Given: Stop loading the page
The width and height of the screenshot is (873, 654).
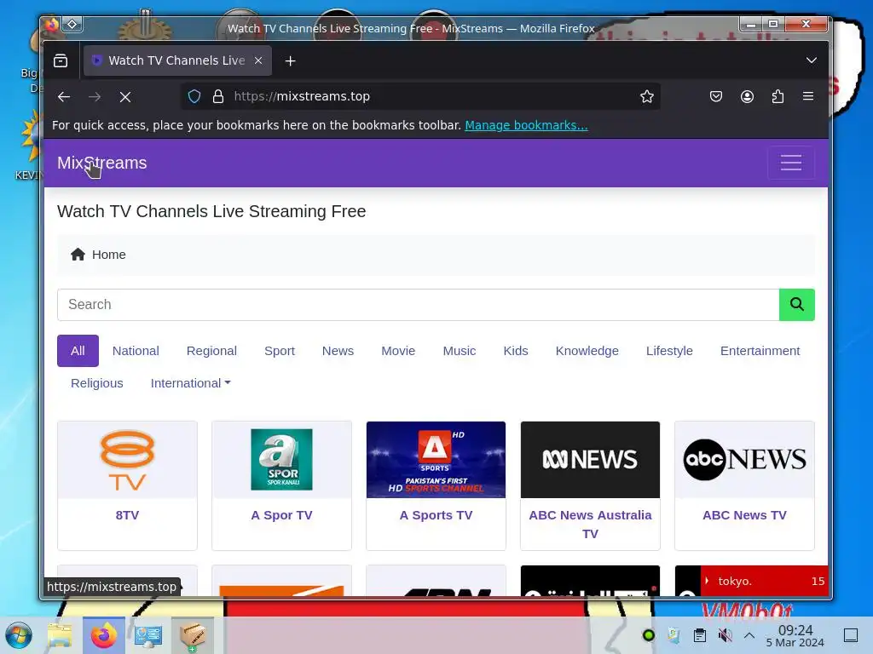Looking at the screenshot, I should (x=125, y=97).
